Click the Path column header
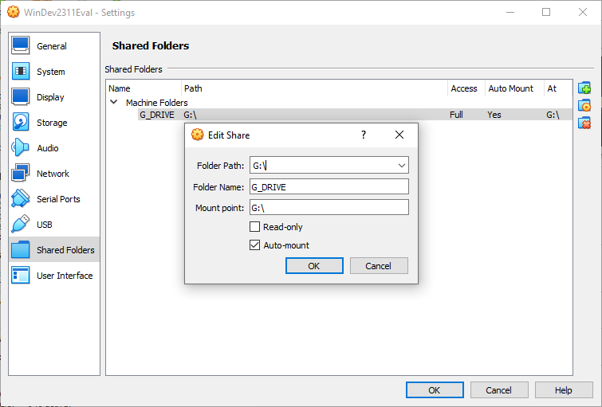Screen dimensions: 602x407 (x=193, y=88)
